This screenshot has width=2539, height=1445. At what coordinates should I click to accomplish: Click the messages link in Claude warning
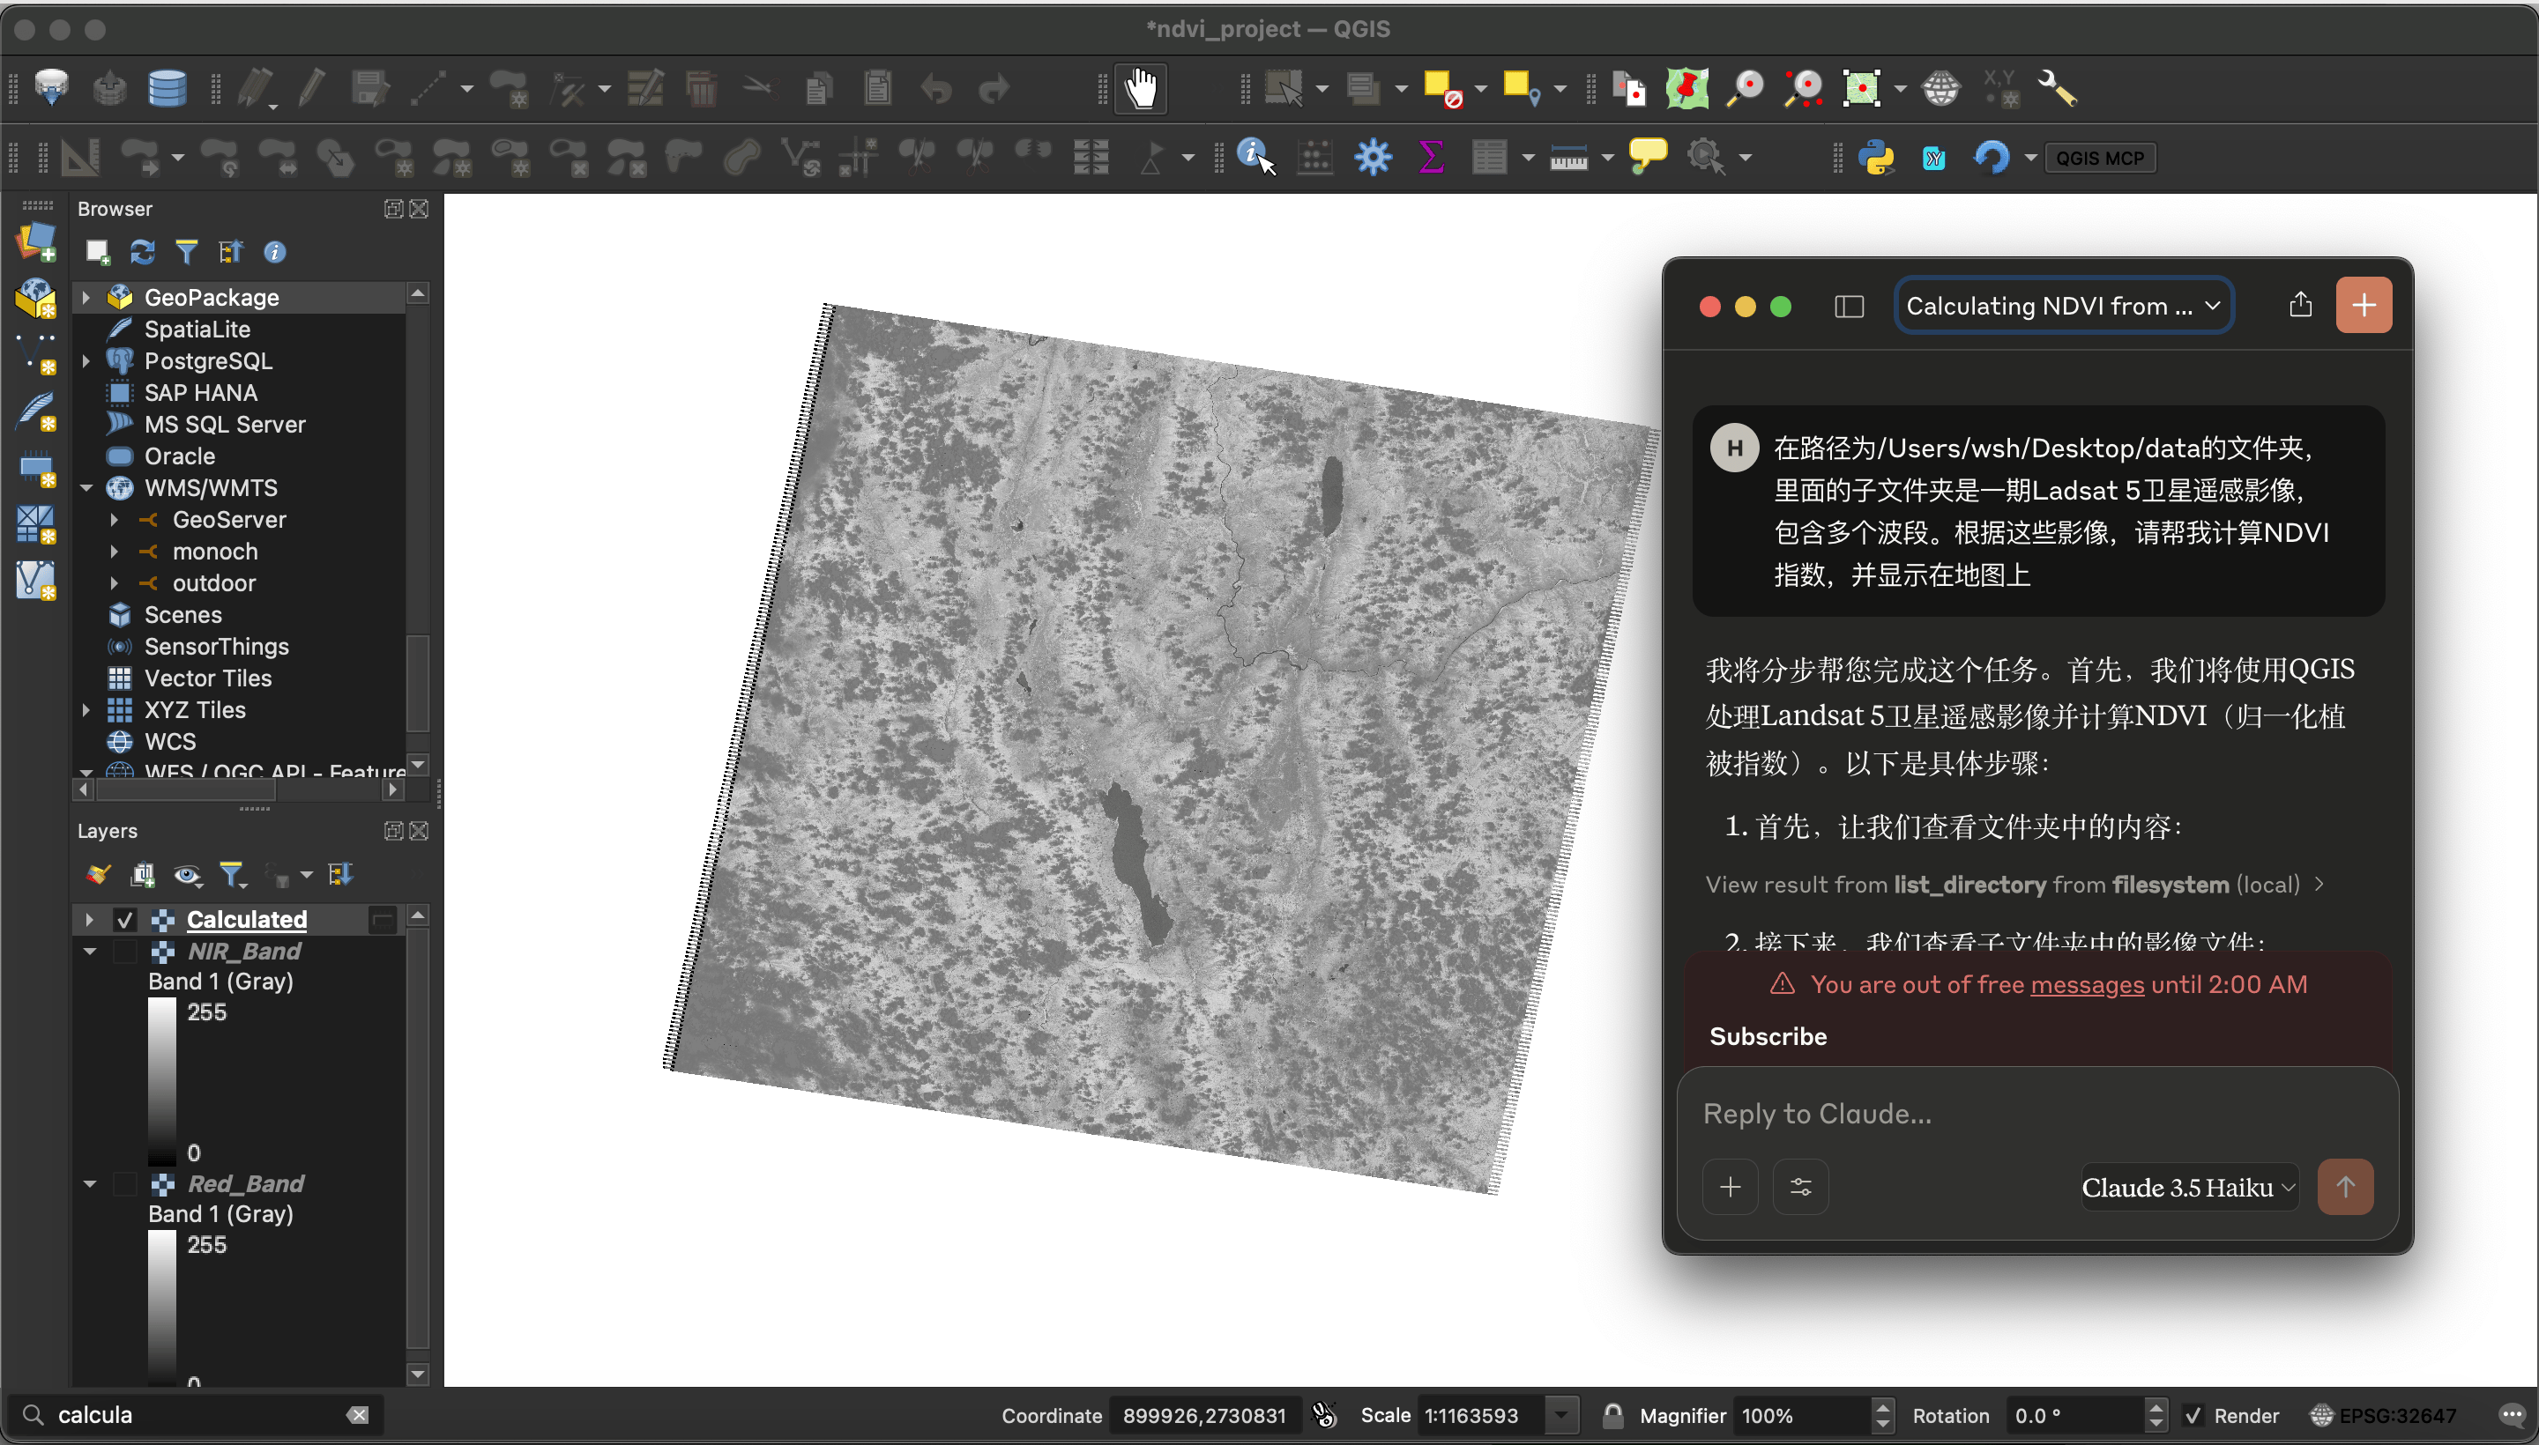point(2086,984)
